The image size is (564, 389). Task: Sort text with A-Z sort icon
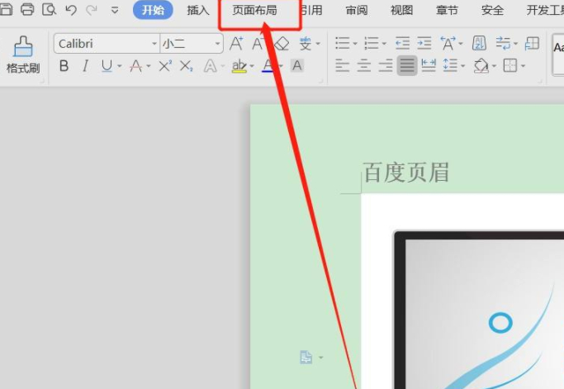click(480, 43)
